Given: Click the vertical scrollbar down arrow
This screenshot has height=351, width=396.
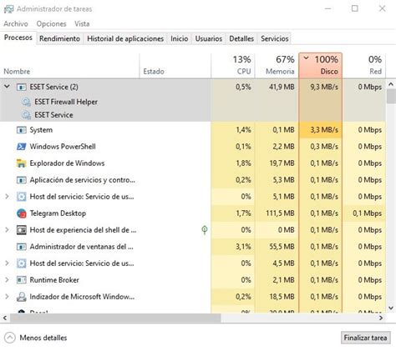Looking at the screenshot, I should tap(391, 308).
